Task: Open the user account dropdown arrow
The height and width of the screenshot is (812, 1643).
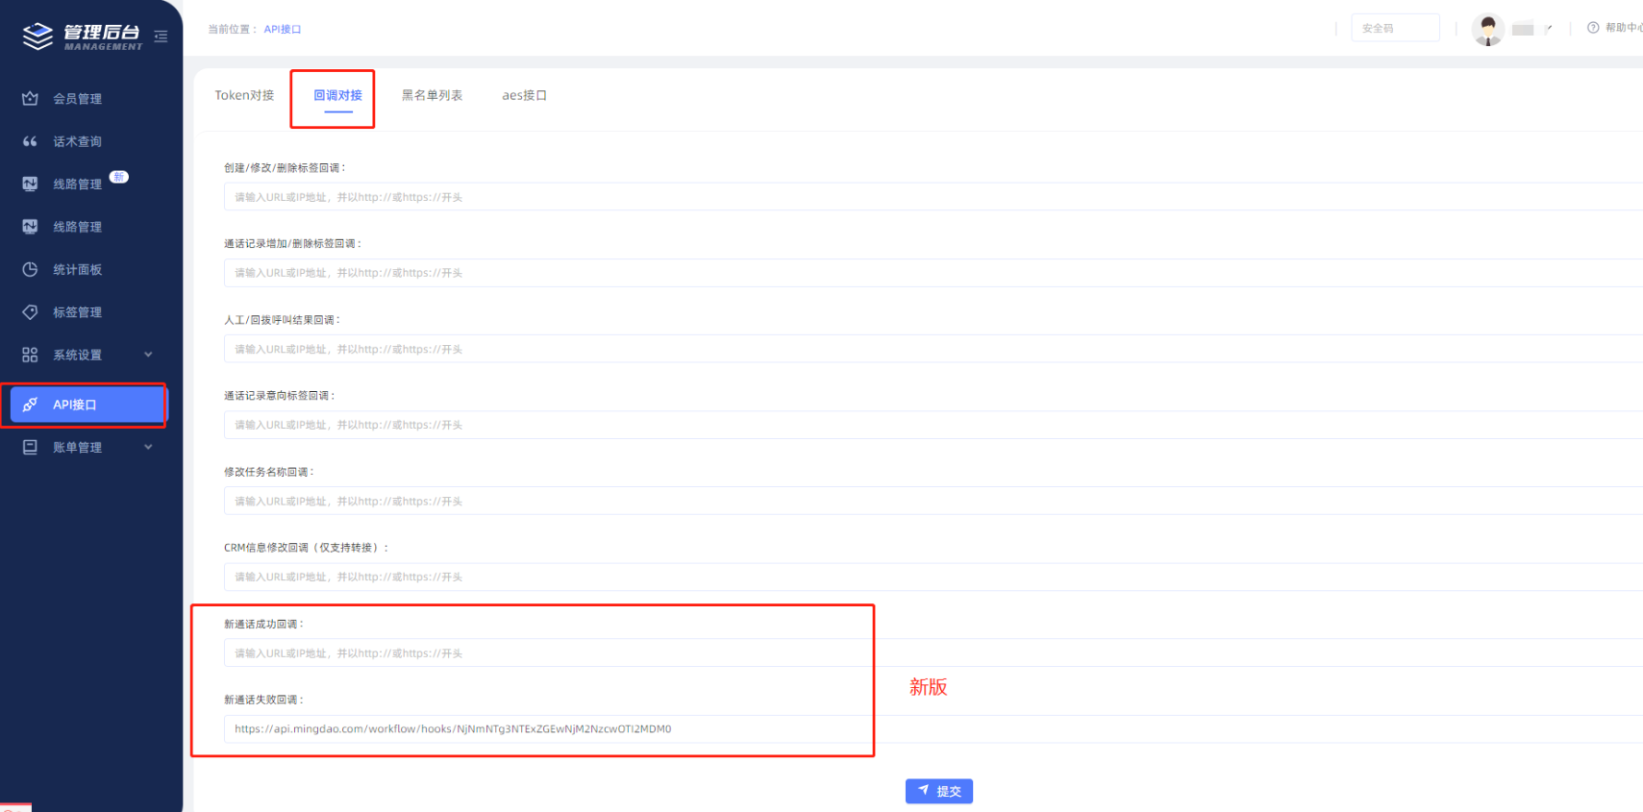Action: 1548,29
